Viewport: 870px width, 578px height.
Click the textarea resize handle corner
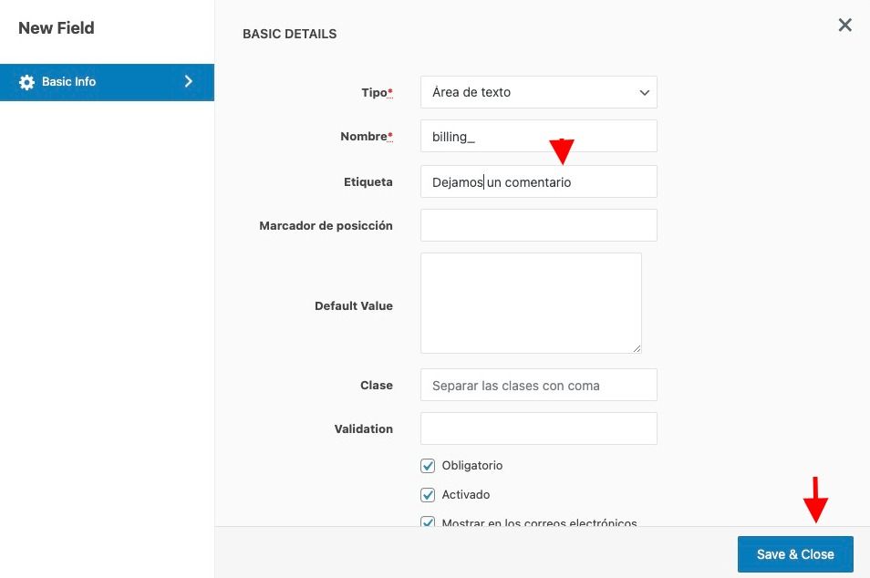[x=637, y=348]
